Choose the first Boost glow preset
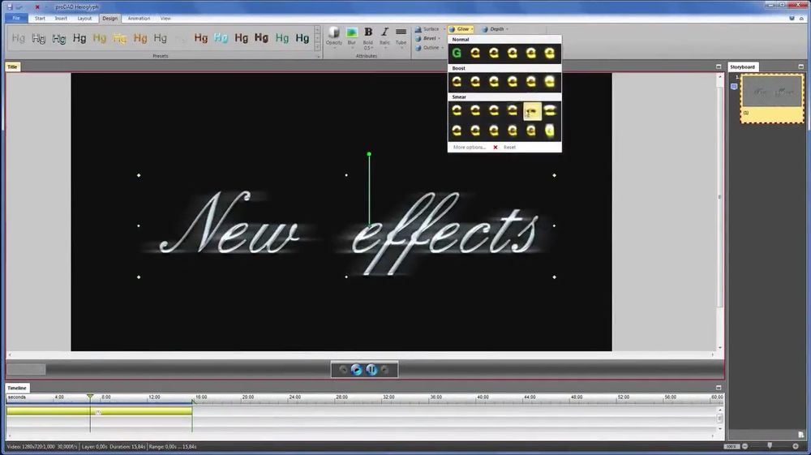Viewport: 811px width, 455px height. tap(457, 81)
